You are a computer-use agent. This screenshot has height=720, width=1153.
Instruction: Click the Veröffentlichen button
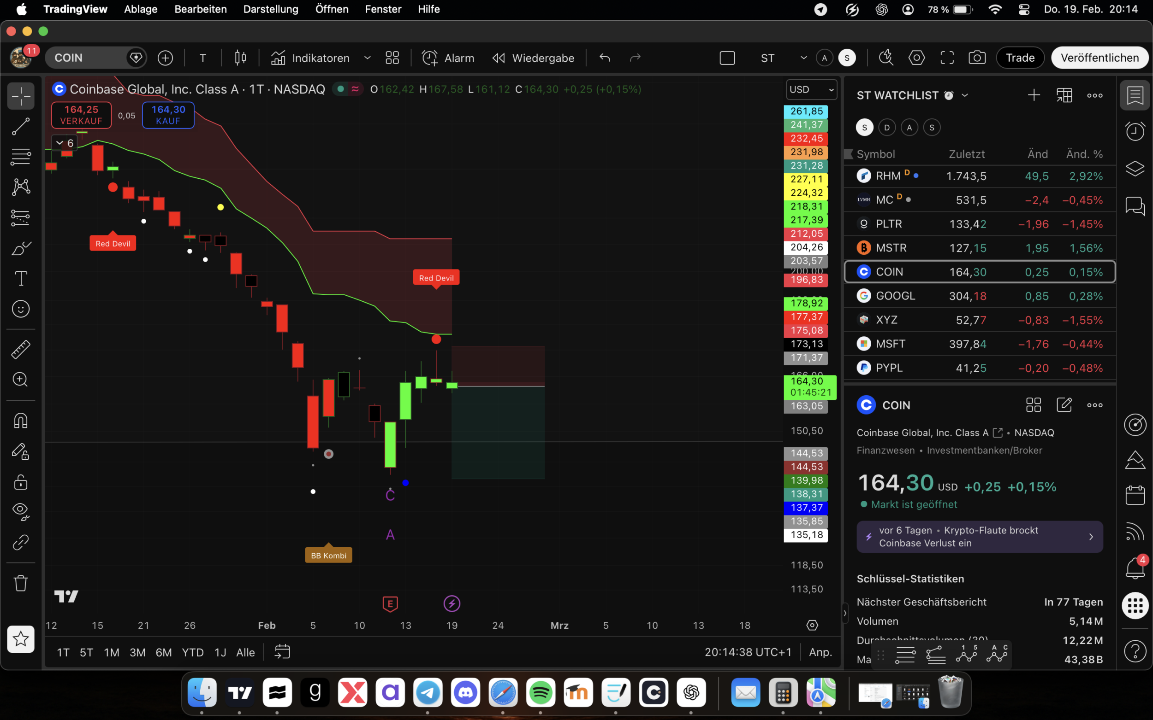tap(1099, 58)
